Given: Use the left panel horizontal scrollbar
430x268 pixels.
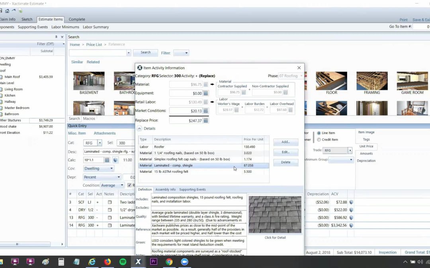Looking at the screenshot, I should coord(25,244).
